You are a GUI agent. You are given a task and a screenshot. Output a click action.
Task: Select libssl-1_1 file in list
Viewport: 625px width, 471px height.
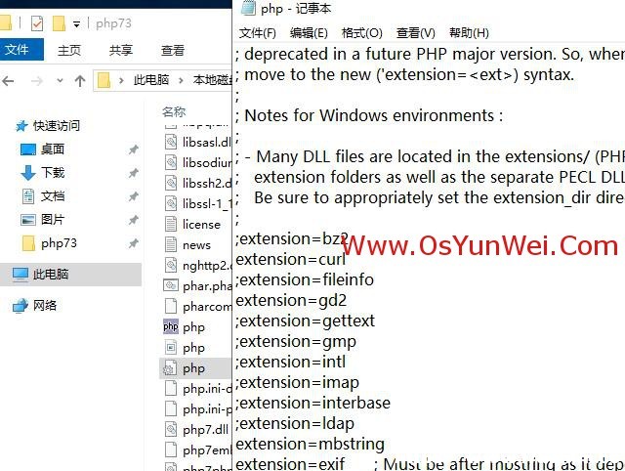pyautogui.click(x=197, y=204)
